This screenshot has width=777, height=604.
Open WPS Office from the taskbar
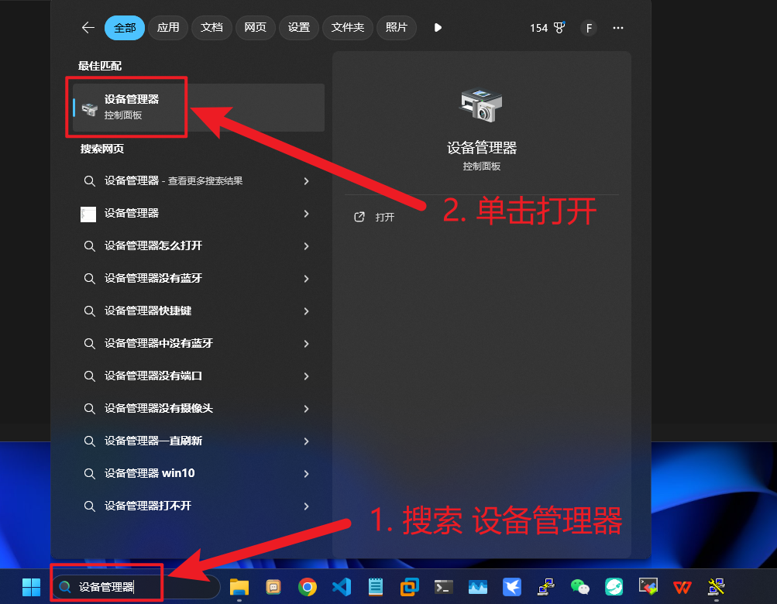coord(682,586)
